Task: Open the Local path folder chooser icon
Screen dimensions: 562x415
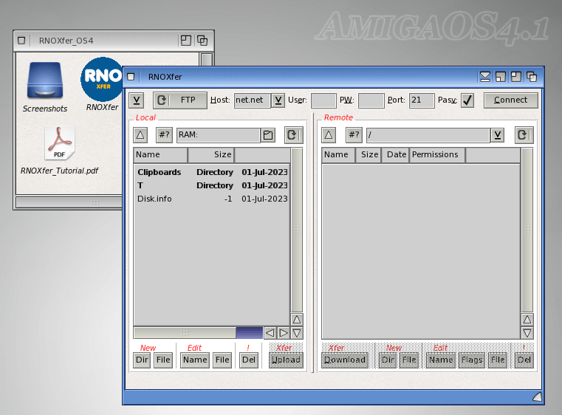Action: pos(269,135)
